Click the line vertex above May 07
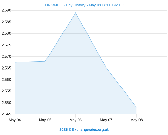Image resolution: width=168 pixels, height=135 pixels. (106, 67)
